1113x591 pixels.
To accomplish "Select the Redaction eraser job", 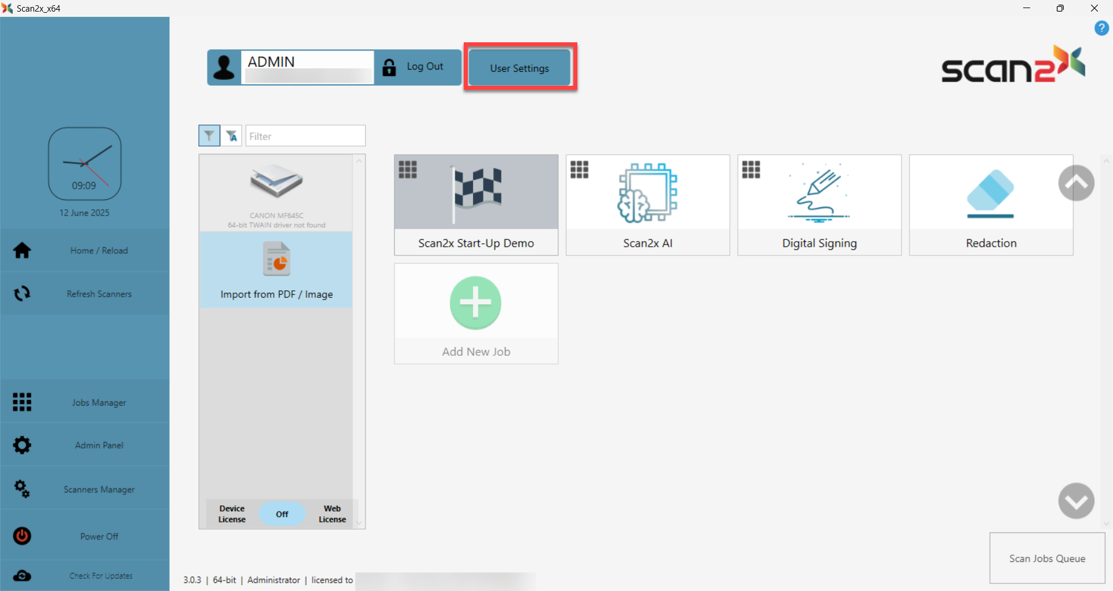I will pos(990,204).
